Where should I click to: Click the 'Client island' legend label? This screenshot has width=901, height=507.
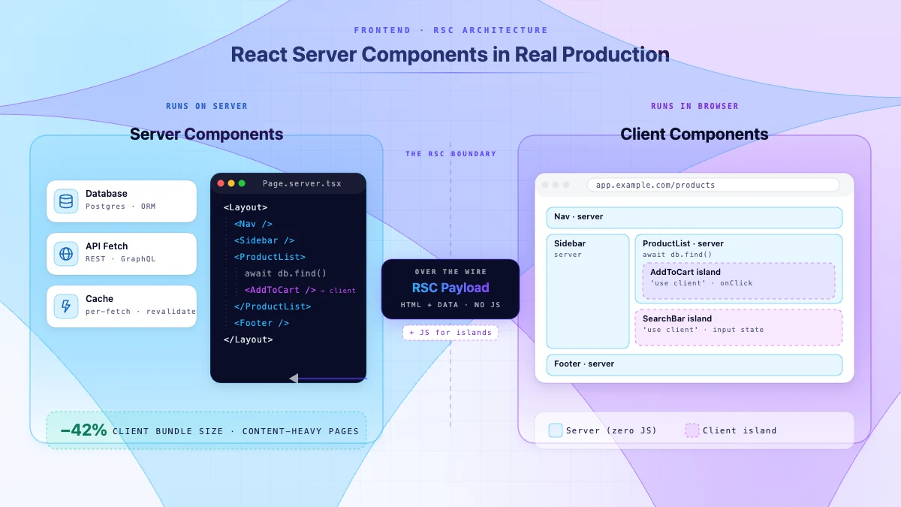[x=740, y=430]
